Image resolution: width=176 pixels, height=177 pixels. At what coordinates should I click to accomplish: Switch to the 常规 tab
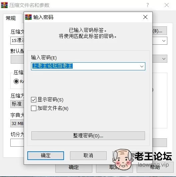pos(11,18)
